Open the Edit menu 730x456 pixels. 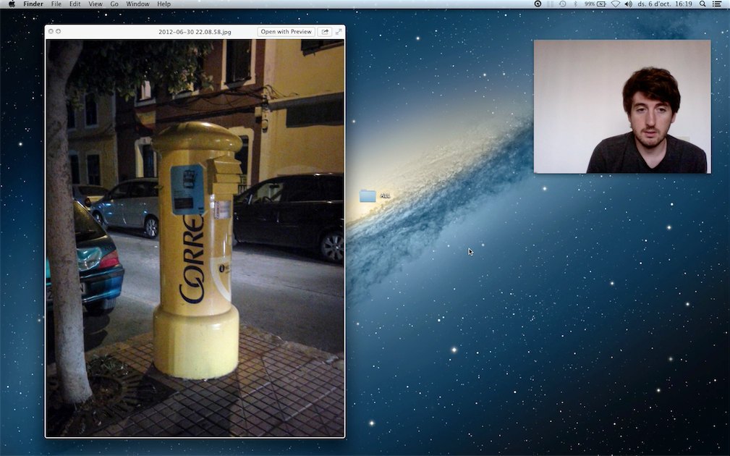pyautogui.click(x=75, y=4)
